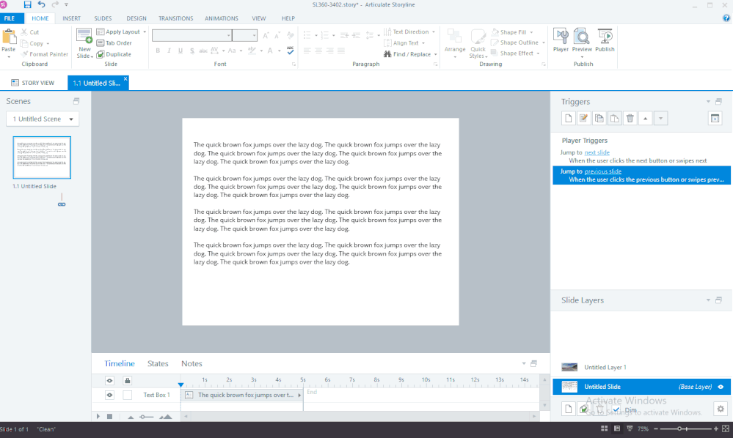Click the Publish icon in ribbon
Image resolution: width=733 pixels, height=438 pixels.
[605, 40]
